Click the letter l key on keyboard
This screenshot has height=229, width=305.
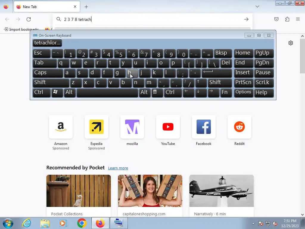tap(169, 73)
